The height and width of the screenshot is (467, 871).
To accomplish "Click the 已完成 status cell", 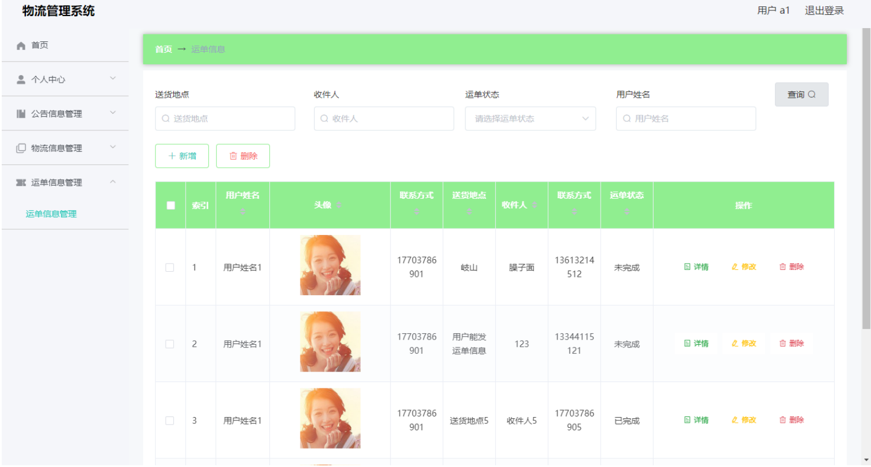I will click(x=626, y=421).
